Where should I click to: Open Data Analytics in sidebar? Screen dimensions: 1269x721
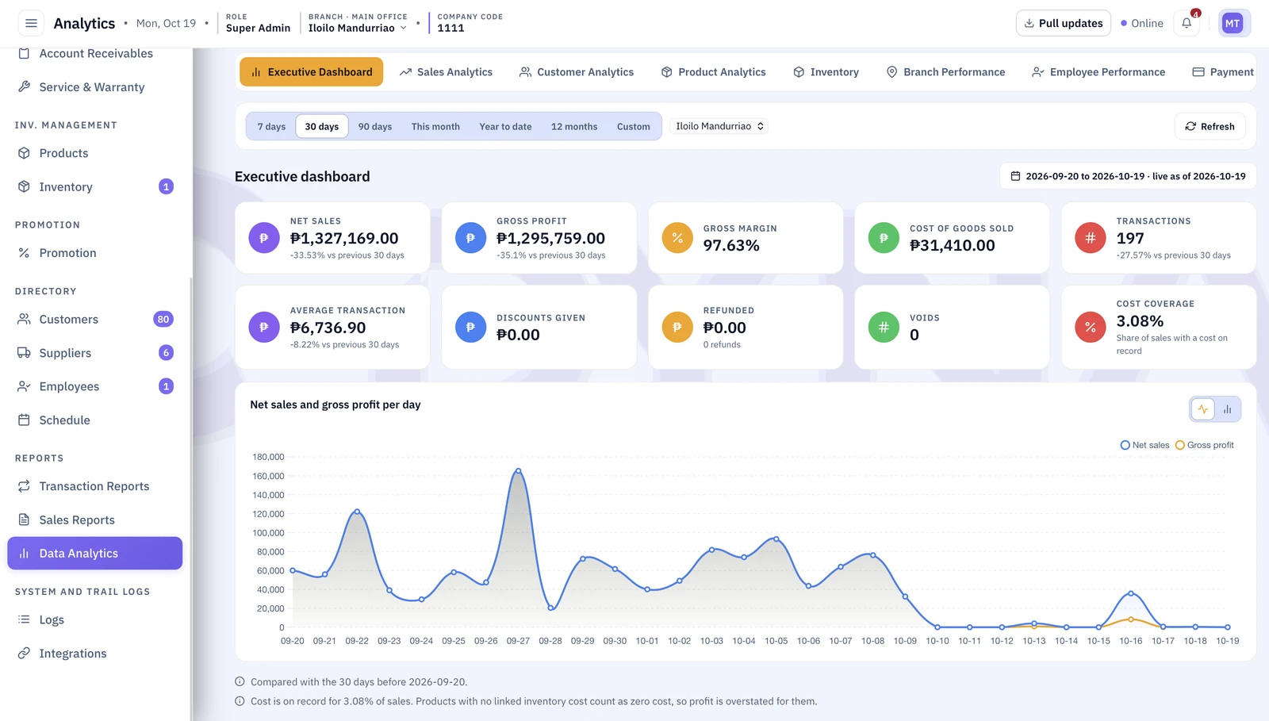[x=94, y=553]
